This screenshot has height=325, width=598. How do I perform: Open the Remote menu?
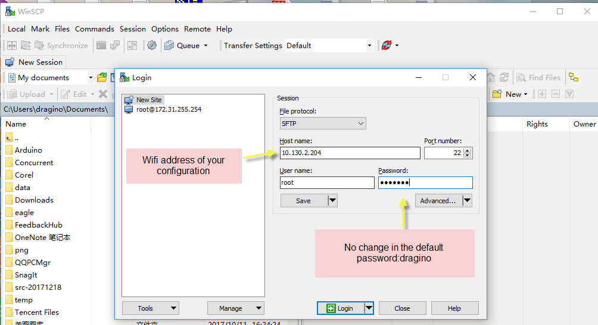[x=197, y=29]
